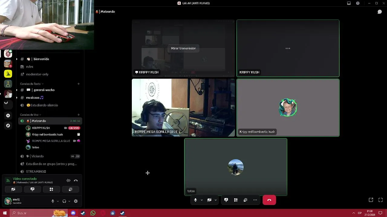
Task: Turn on camera in call control bar
Action: tap(209, 200)
